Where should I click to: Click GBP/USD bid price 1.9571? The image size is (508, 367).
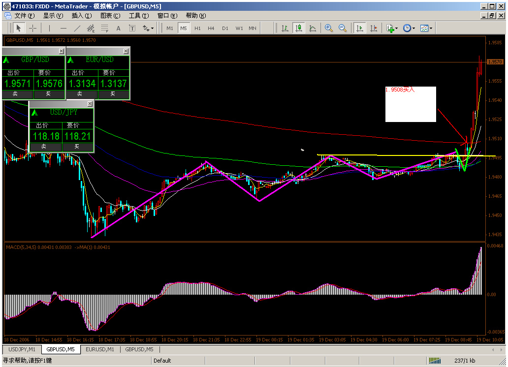pyautogui.click(x=18, y=84)
